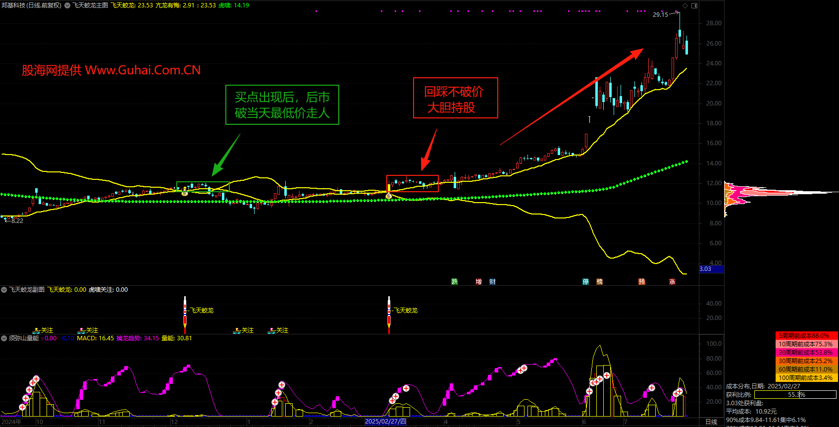The width and height of the screenshot is (839, 427).
Task: Click the 日线 period button
Action: pyautogui.click(x=711, y=422)
